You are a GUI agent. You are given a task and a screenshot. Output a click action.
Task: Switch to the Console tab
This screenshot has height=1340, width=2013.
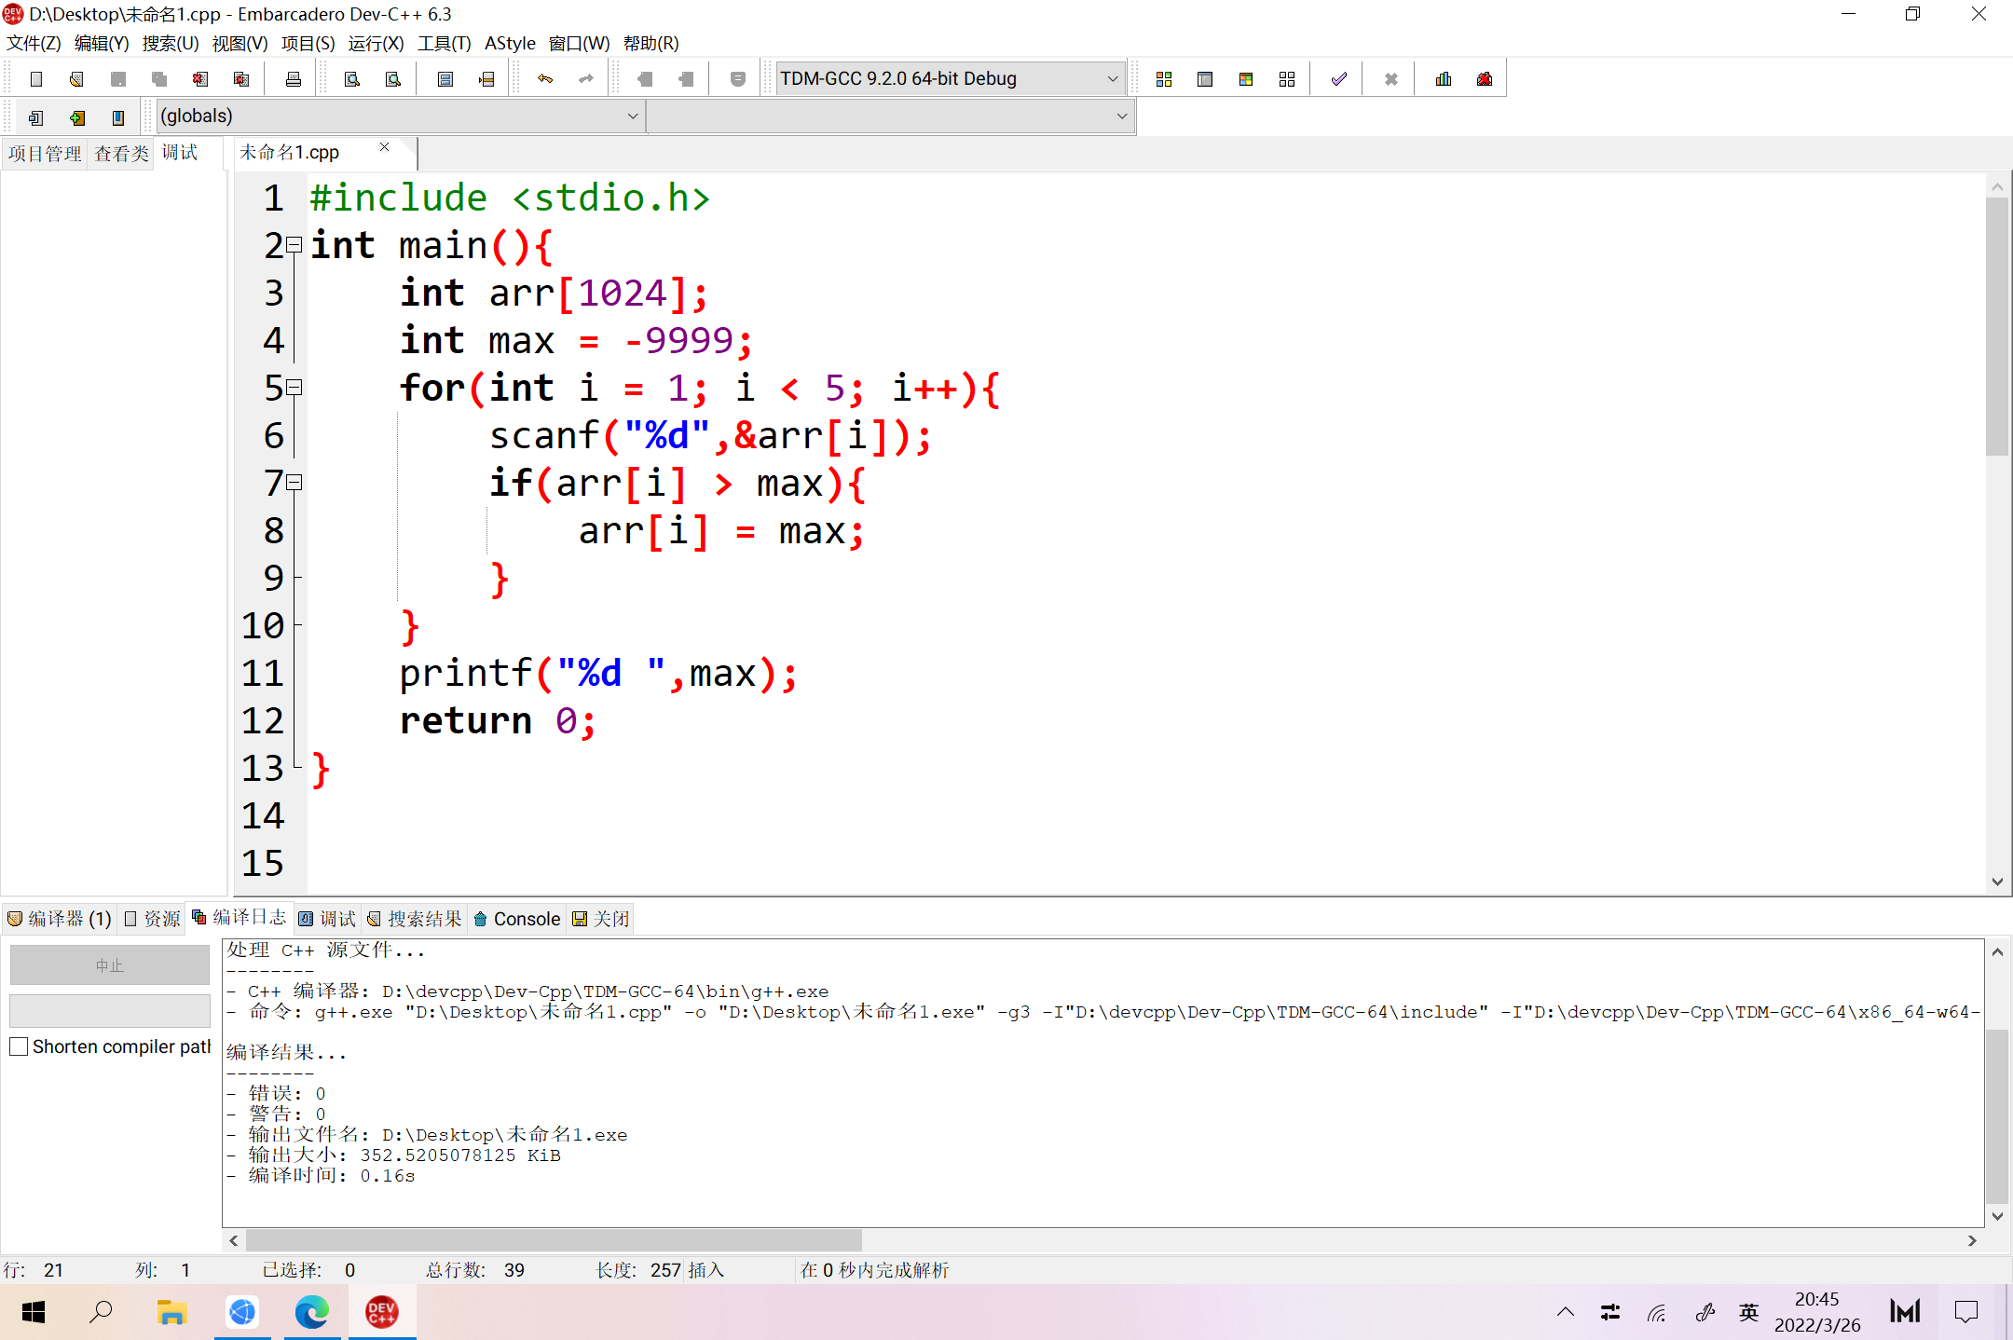point(516,919)
